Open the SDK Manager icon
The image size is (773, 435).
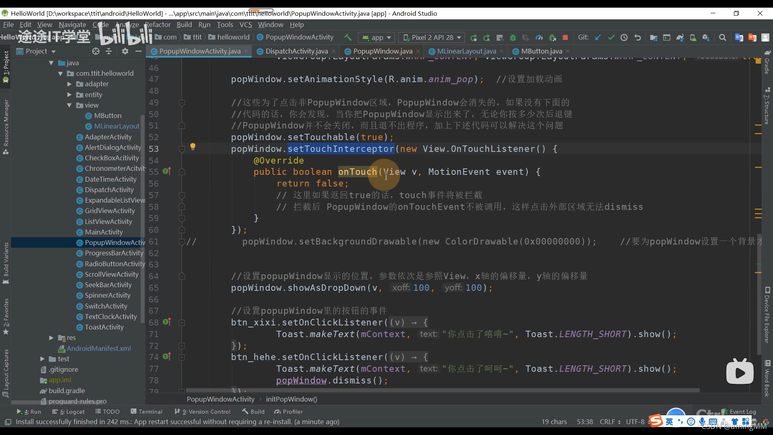pos(706,37)
